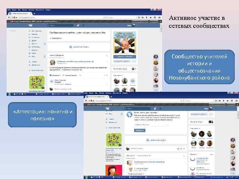Viewport: 239px width, 179px height.
Task: Click the attach photo camera icon in post box
Action: tap(178, 149)
